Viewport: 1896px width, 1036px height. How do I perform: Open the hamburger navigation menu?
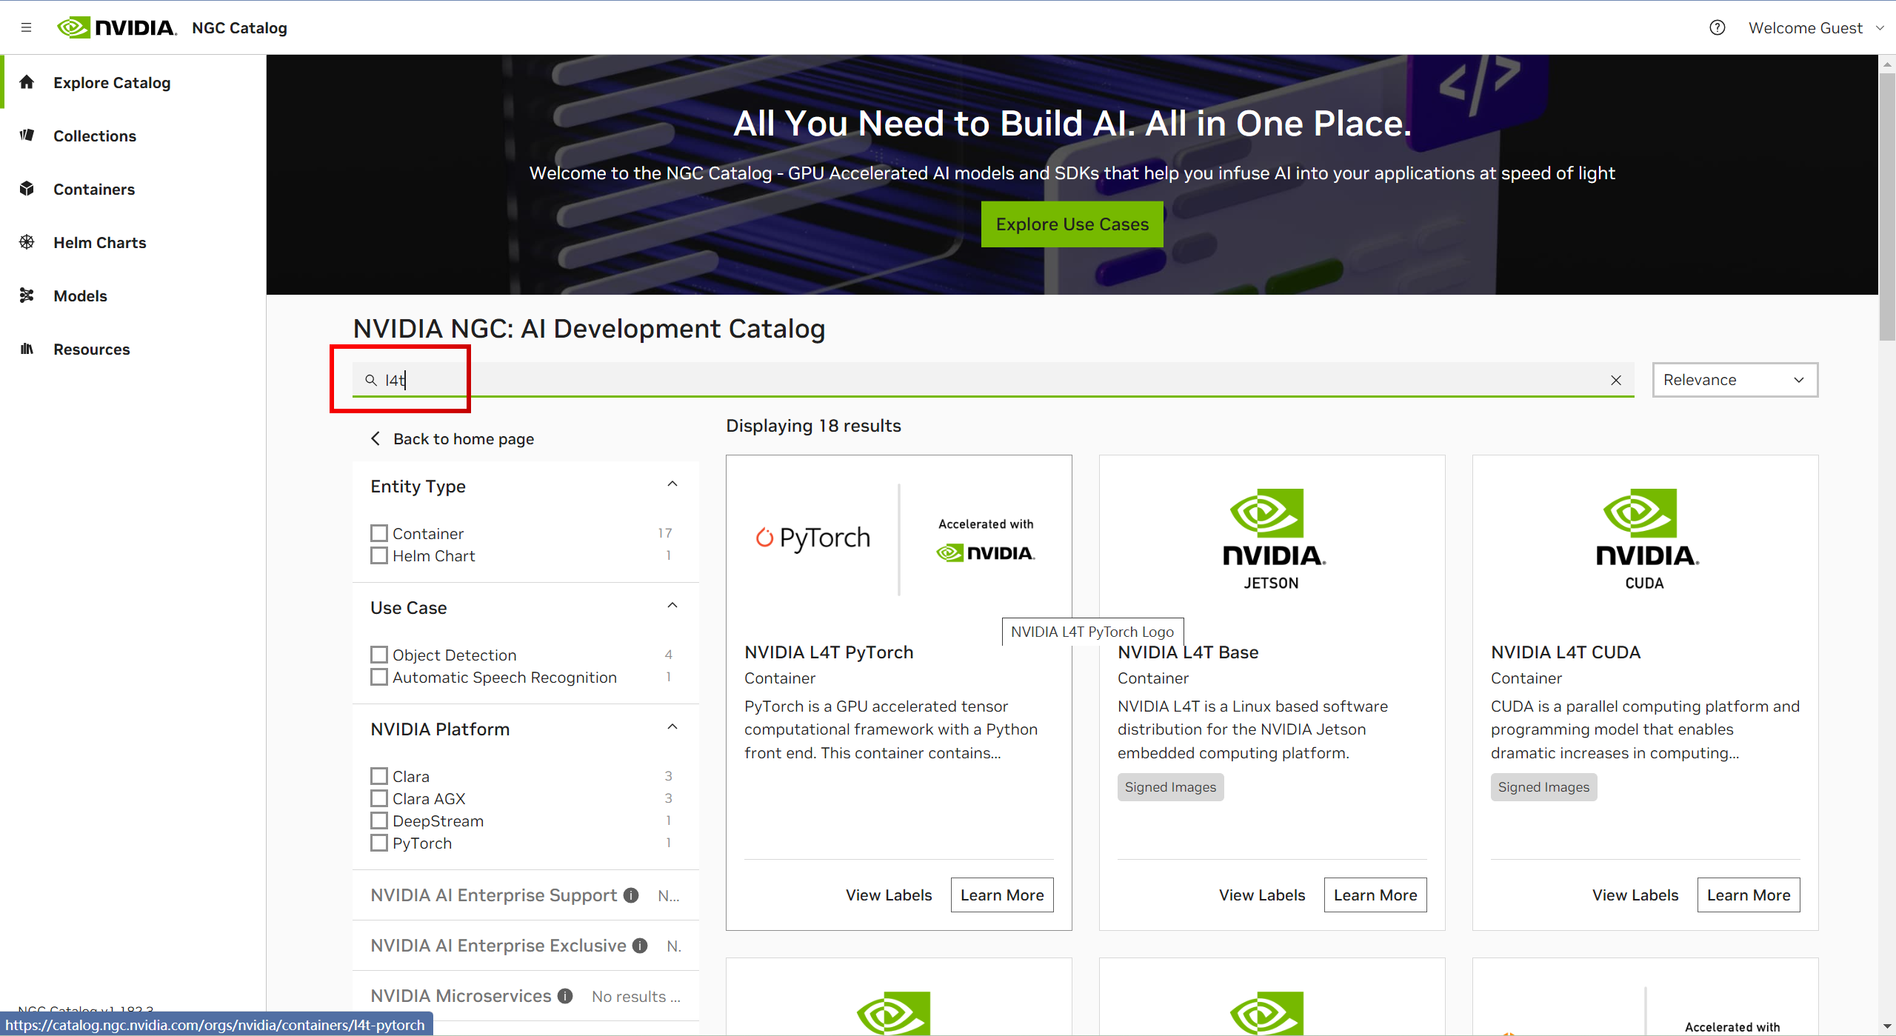tap(27, 27)
